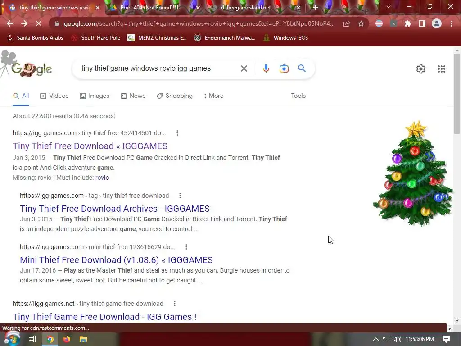Submit search with the magnifier icon
461x346 pixels.
coord(302,68)
